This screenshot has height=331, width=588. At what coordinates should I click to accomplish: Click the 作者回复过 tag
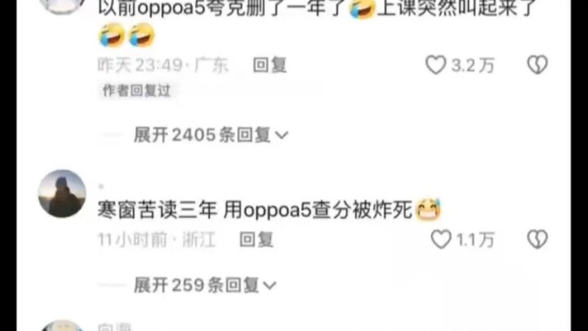(136, 91)
